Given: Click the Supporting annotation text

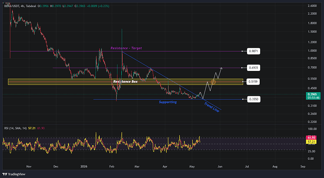Looking at the screenshot, I should [168, 102].
